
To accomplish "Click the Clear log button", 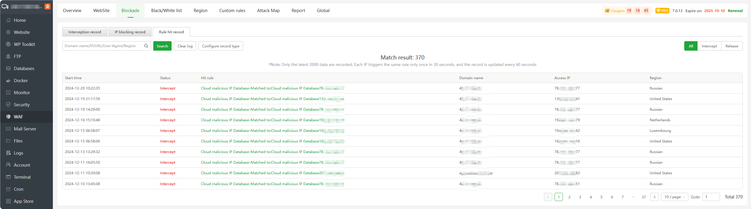I will (185, 46).
